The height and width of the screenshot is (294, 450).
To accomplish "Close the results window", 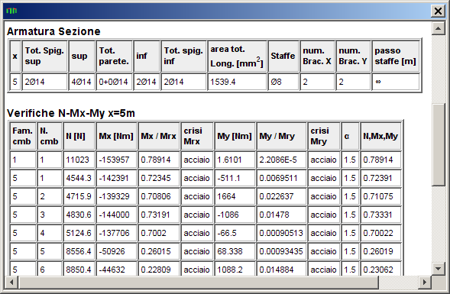I will 438,11.
